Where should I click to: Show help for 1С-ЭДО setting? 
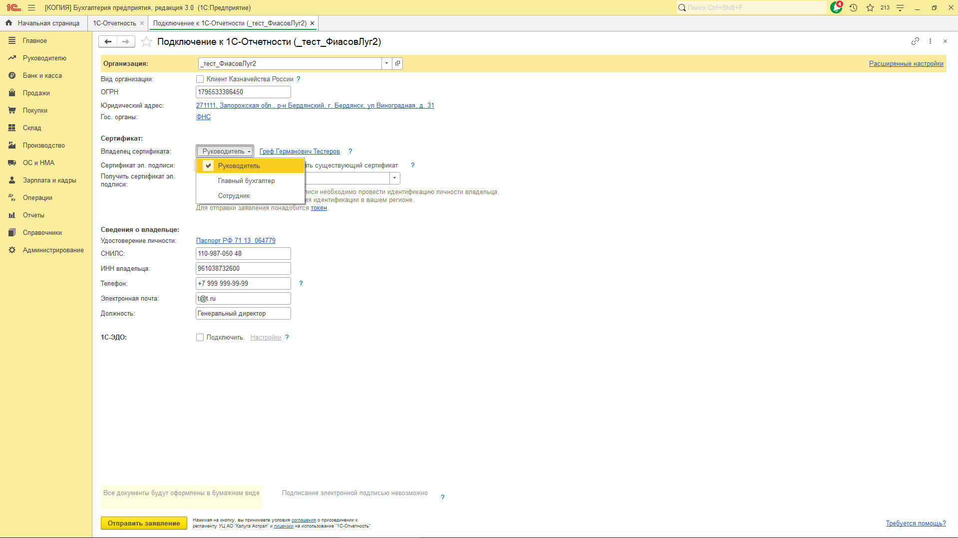[287, 338]
